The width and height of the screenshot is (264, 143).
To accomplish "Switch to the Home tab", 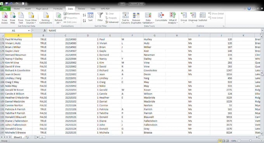I will tap(17, 9).
